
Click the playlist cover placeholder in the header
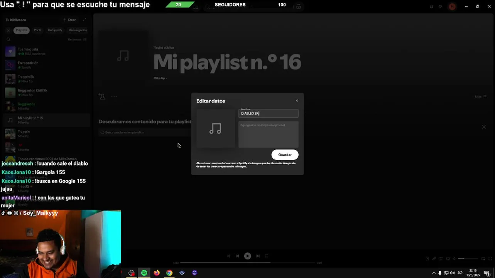pos(123,56)
